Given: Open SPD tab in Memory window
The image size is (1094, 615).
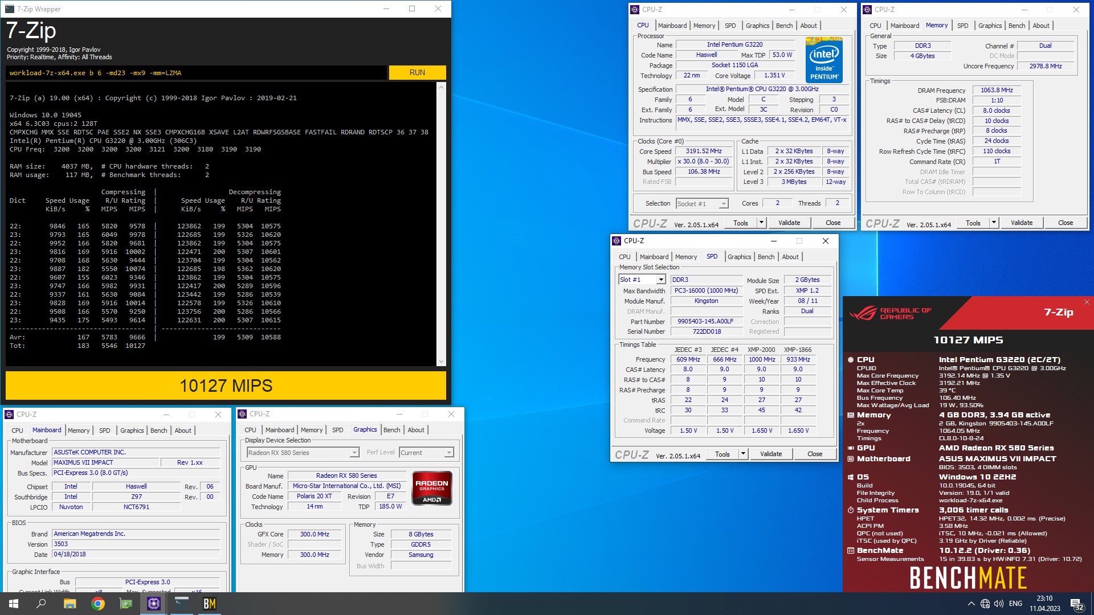Looking at the screenshot, I should (x=962, y=26).
